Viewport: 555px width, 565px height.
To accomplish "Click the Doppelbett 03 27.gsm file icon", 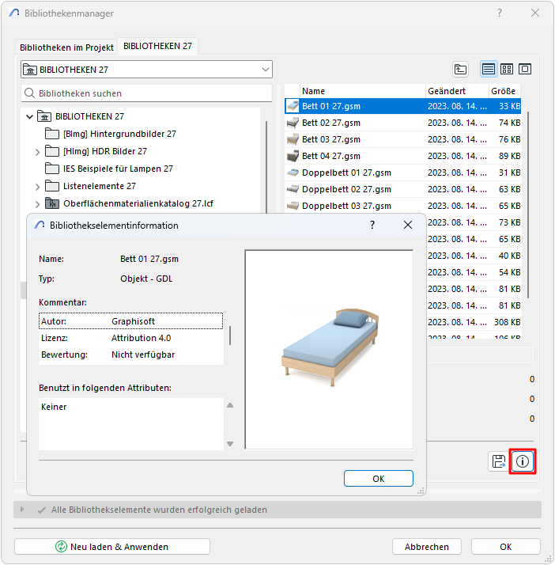I will (293, 206).
